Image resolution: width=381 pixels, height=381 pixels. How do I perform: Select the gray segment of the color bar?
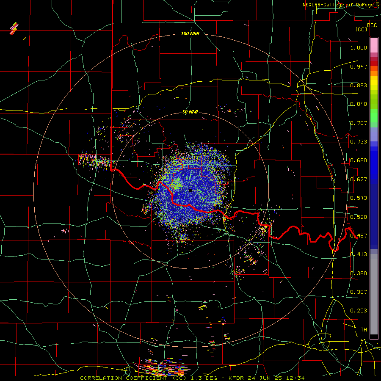[374, 294]
